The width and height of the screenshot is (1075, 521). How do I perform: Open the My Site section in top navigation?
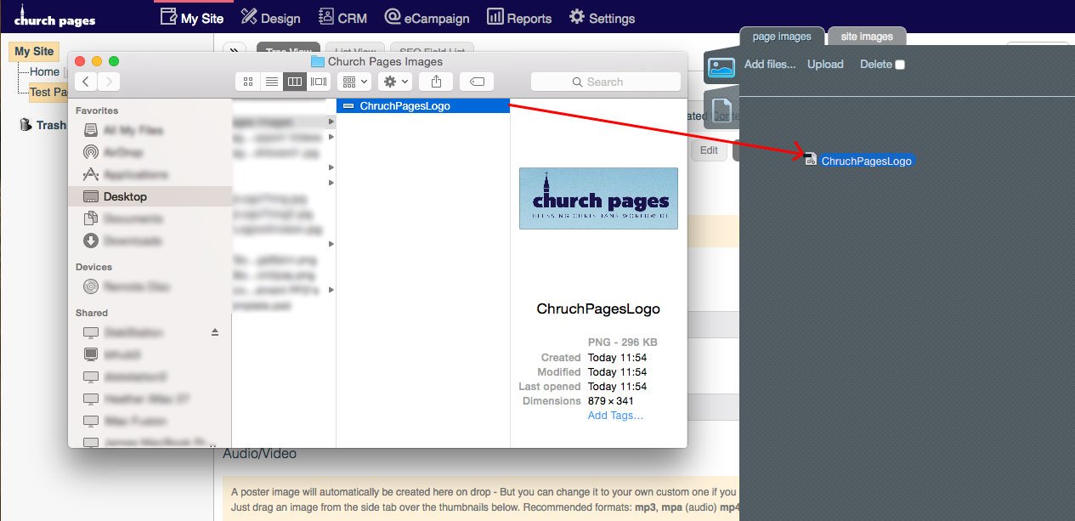(x=192, y=18)
